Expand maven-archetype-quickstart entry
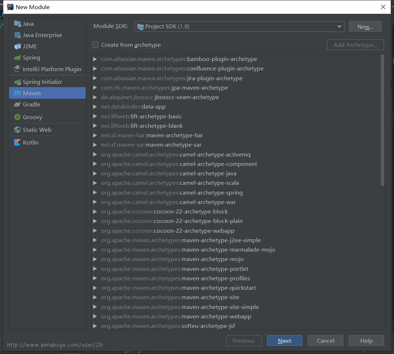 pyautogui.click(x=95, y=288)
